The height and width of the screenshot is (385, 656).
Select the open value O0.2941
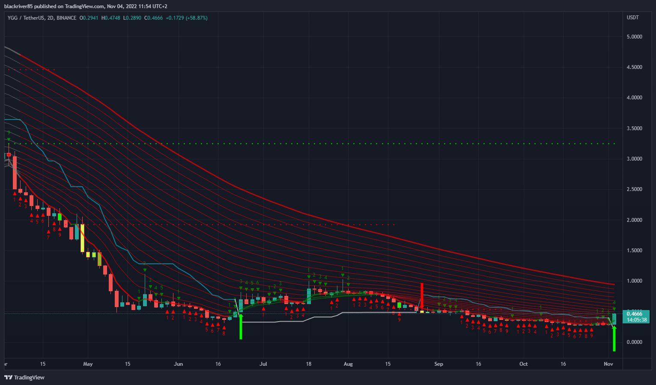pos(89,18)
